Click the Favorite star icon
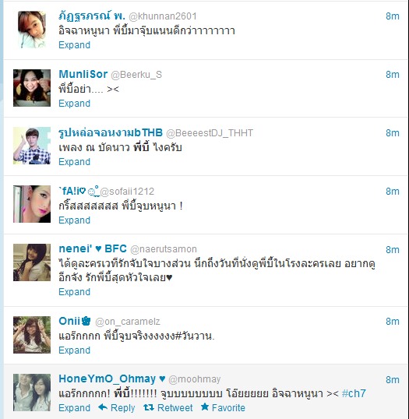 (x=205, y=407)
